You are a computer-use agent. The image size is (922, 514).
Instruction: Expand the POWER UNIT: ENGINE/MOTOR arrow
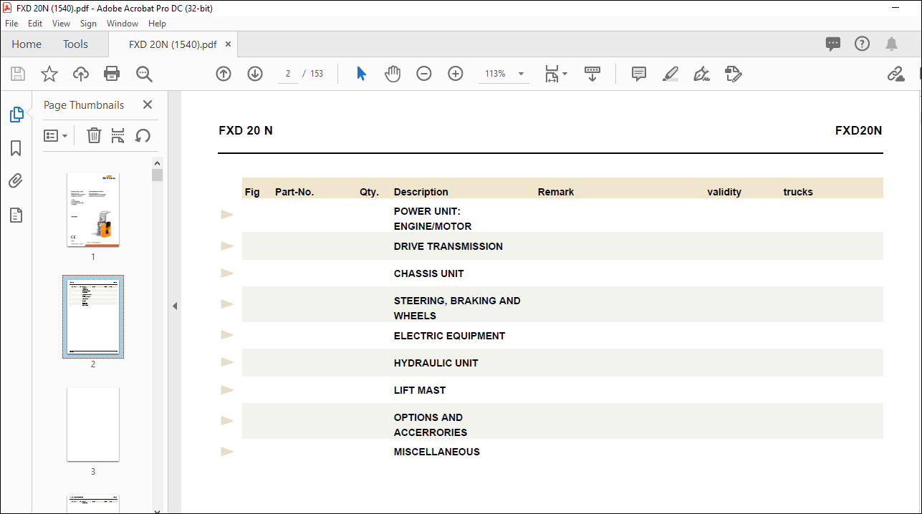(x=227, y=214)
